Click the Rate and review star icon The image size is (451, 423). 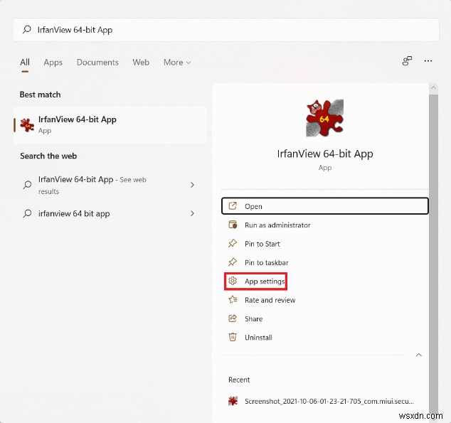233,300
